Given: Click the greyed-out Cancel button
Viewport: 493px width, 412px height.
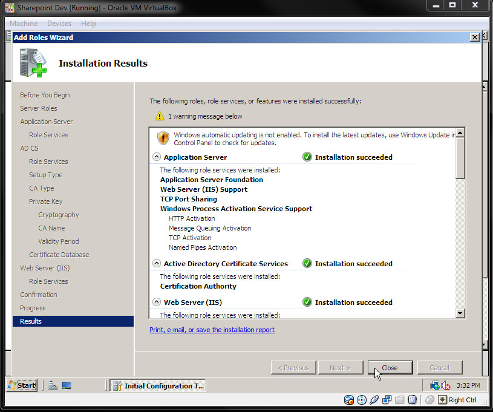Looking at the screenshot, I should 440,368.
